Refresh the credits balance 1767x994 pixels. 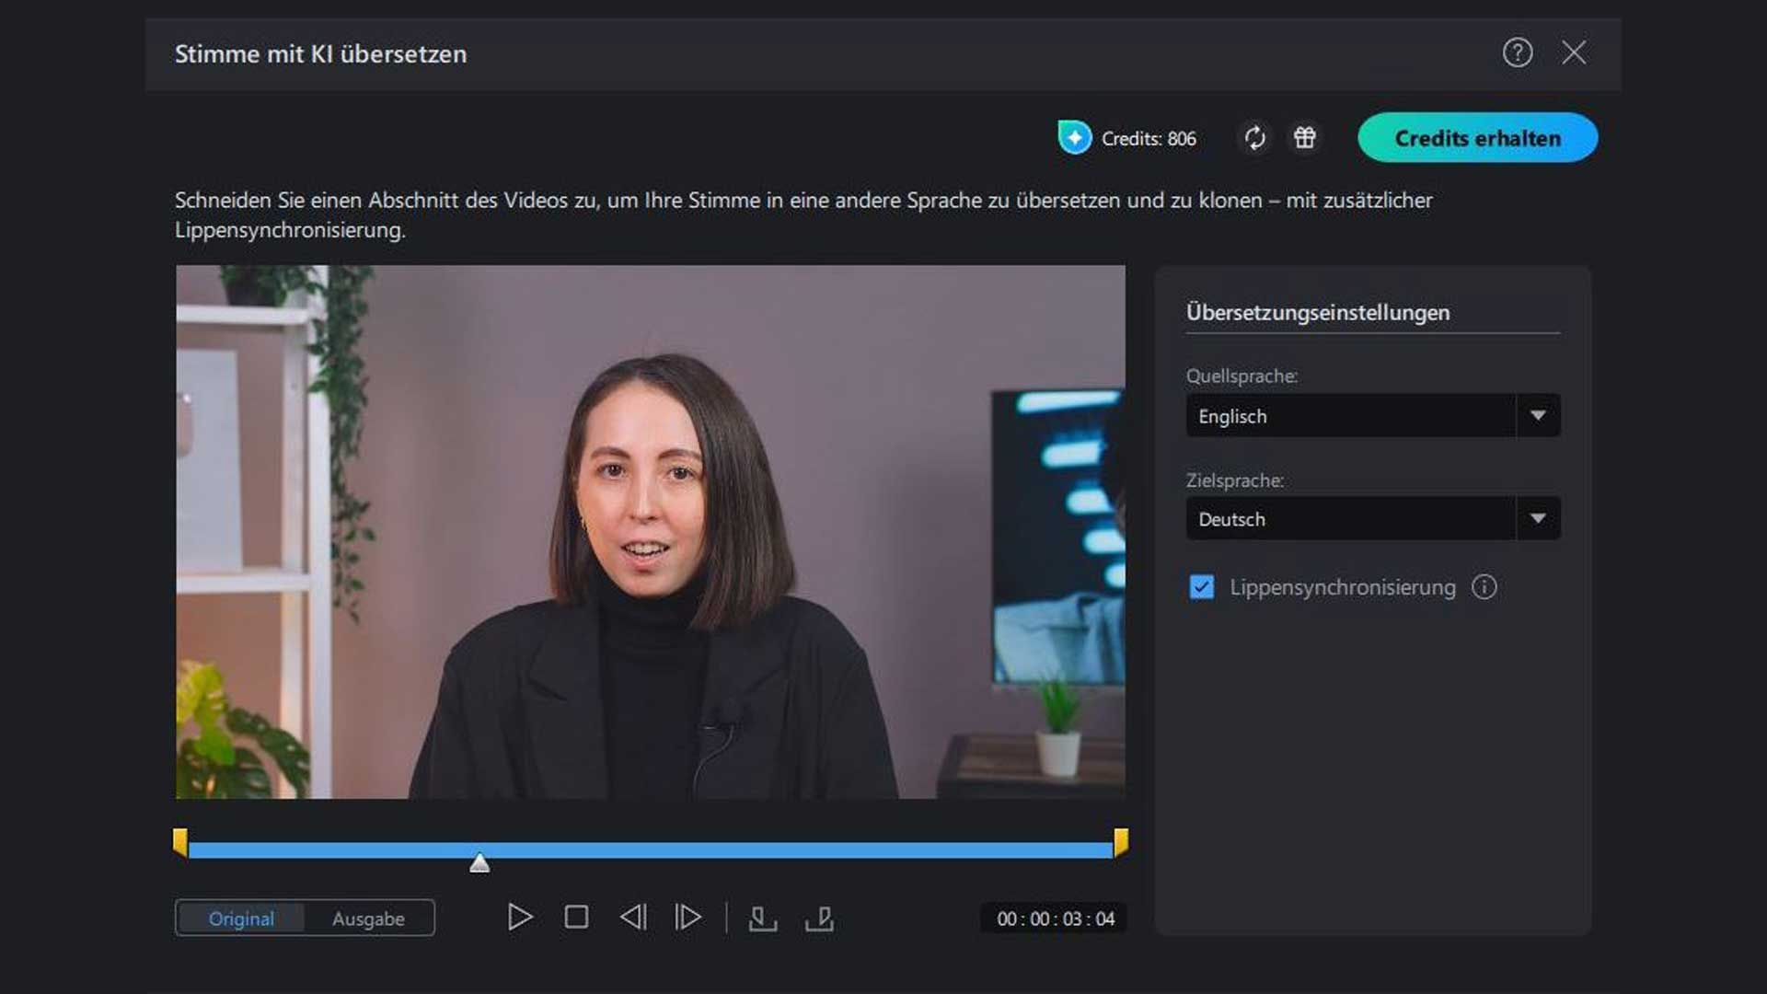coord(1254,137)
